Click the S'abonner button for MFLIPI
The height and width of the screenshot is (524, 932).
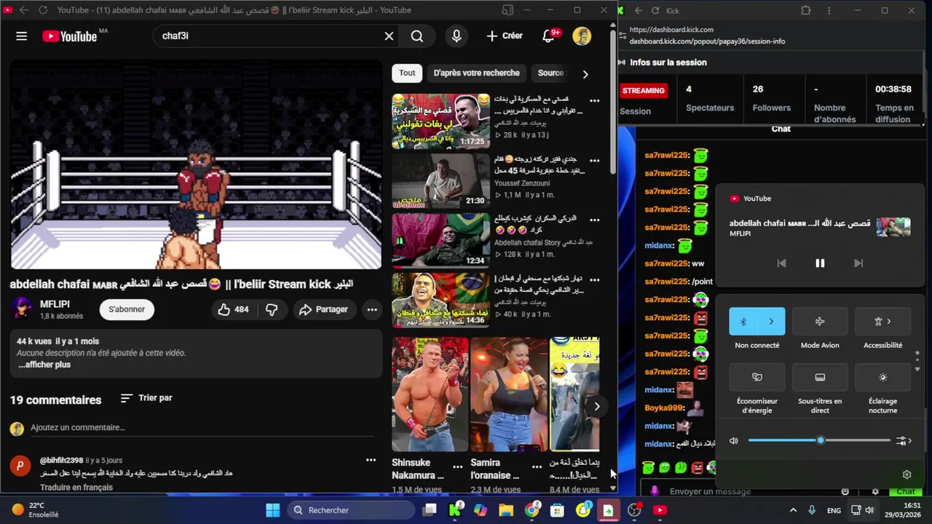(x=127, y=309)
